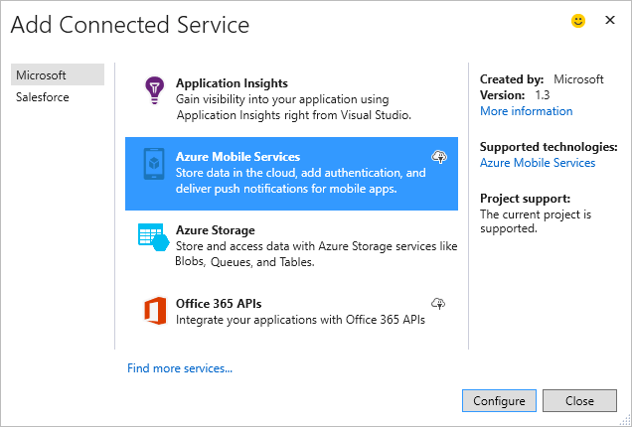Pick the Office 365 APIs service title
This screenshot has width=632, height=427.
coord(219,304)
